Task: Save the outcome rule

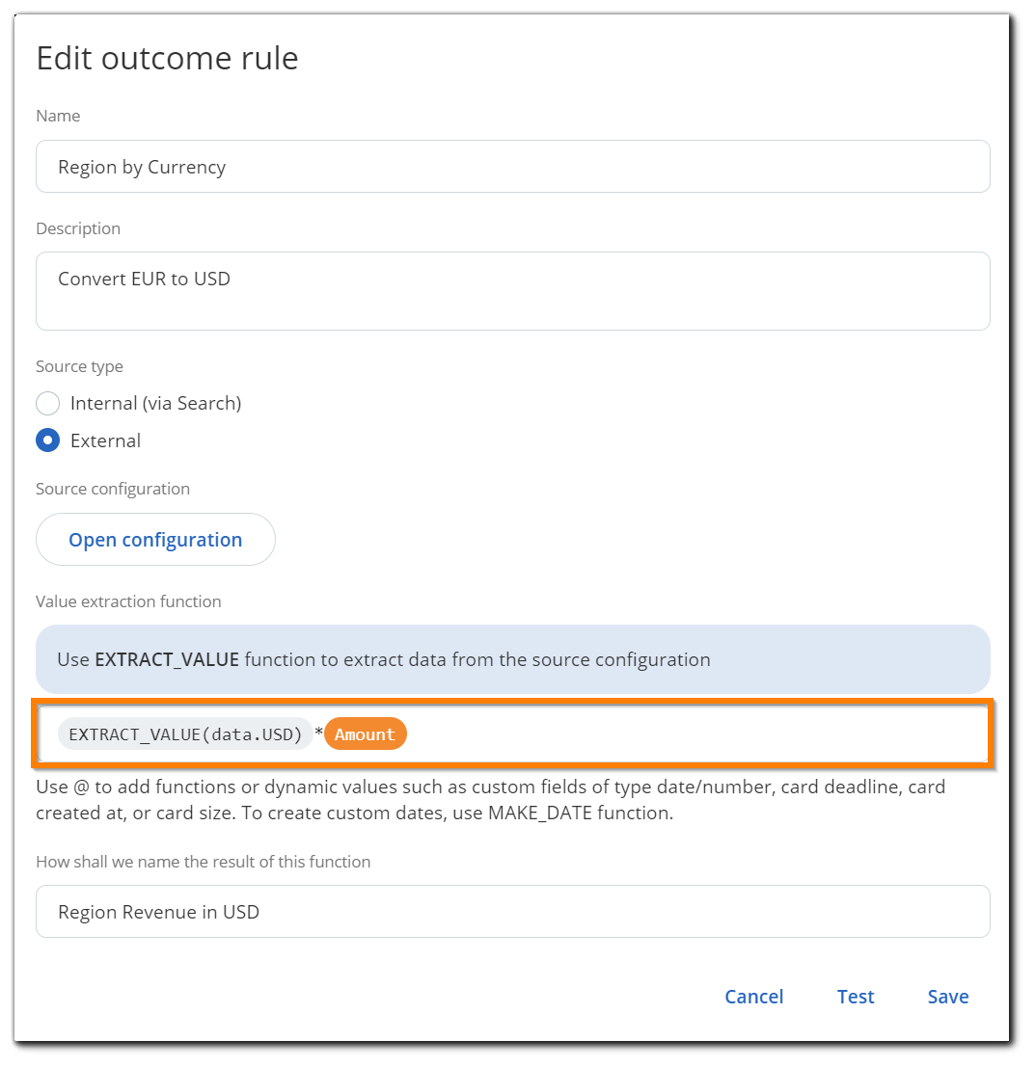Action: pyautogui.click(x=948, y=997)
